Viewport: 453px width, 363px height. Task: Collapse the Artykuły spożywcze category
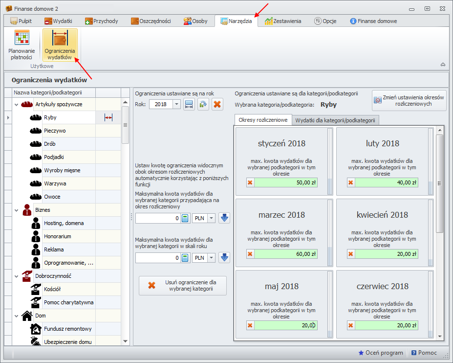click(x=16, y=105)
